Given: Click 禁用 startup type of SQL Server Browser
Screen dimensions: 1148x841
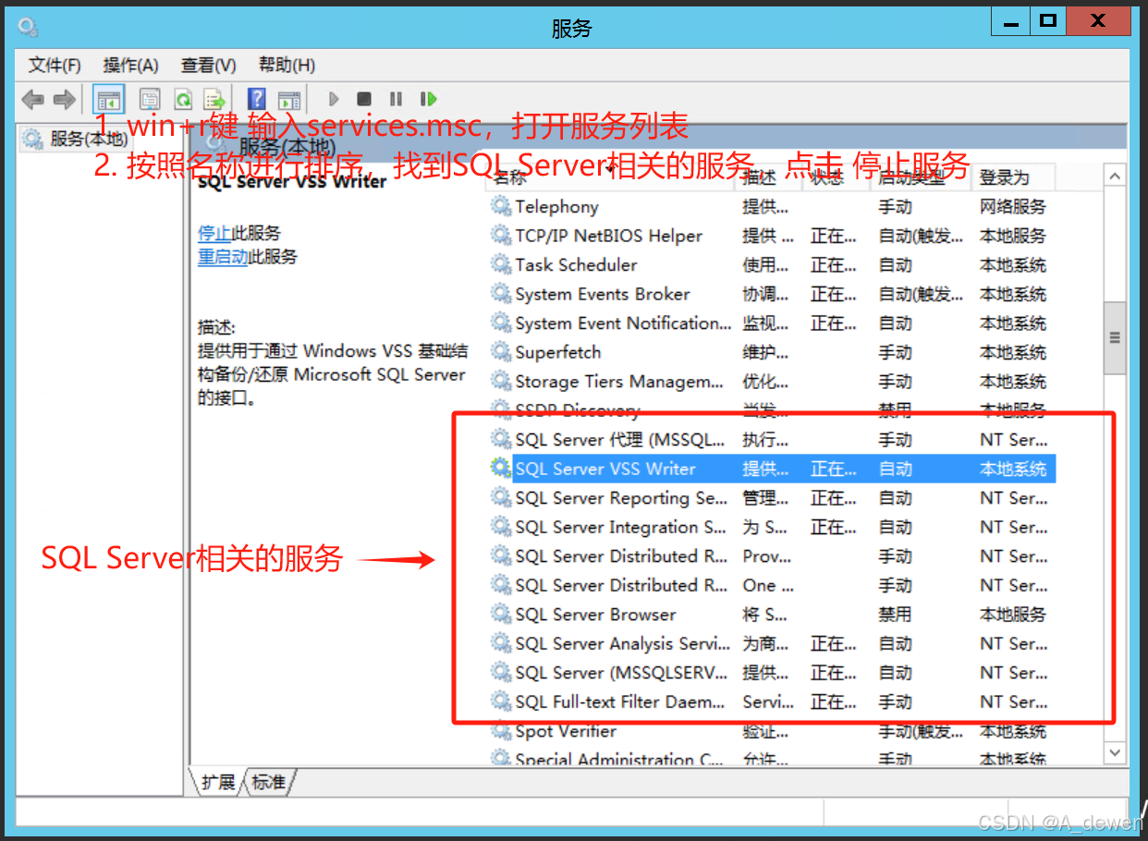Looking at the screenshot, I should 895,614.
